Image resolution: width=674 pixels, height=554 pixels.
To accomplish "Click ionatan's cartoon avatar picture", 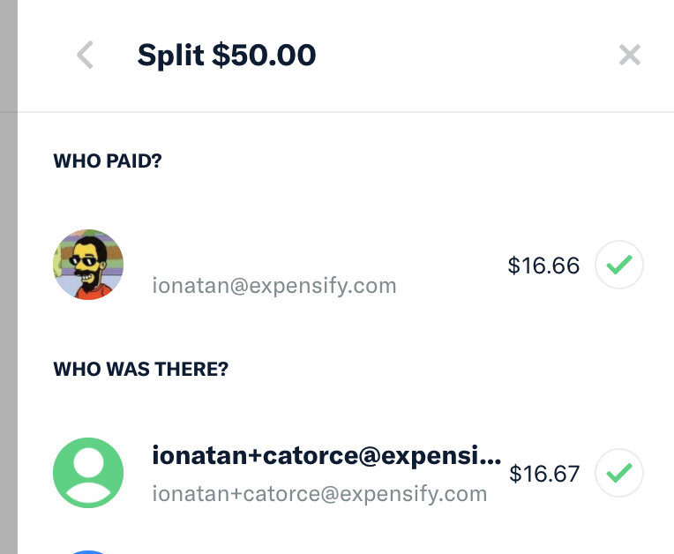I will click(x=88, y=265).
